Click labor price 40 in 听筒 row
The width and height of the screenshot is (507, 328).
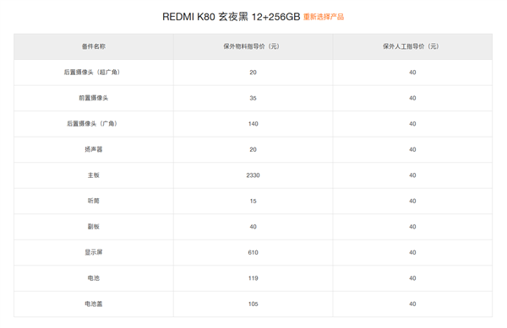click(412, 201)
